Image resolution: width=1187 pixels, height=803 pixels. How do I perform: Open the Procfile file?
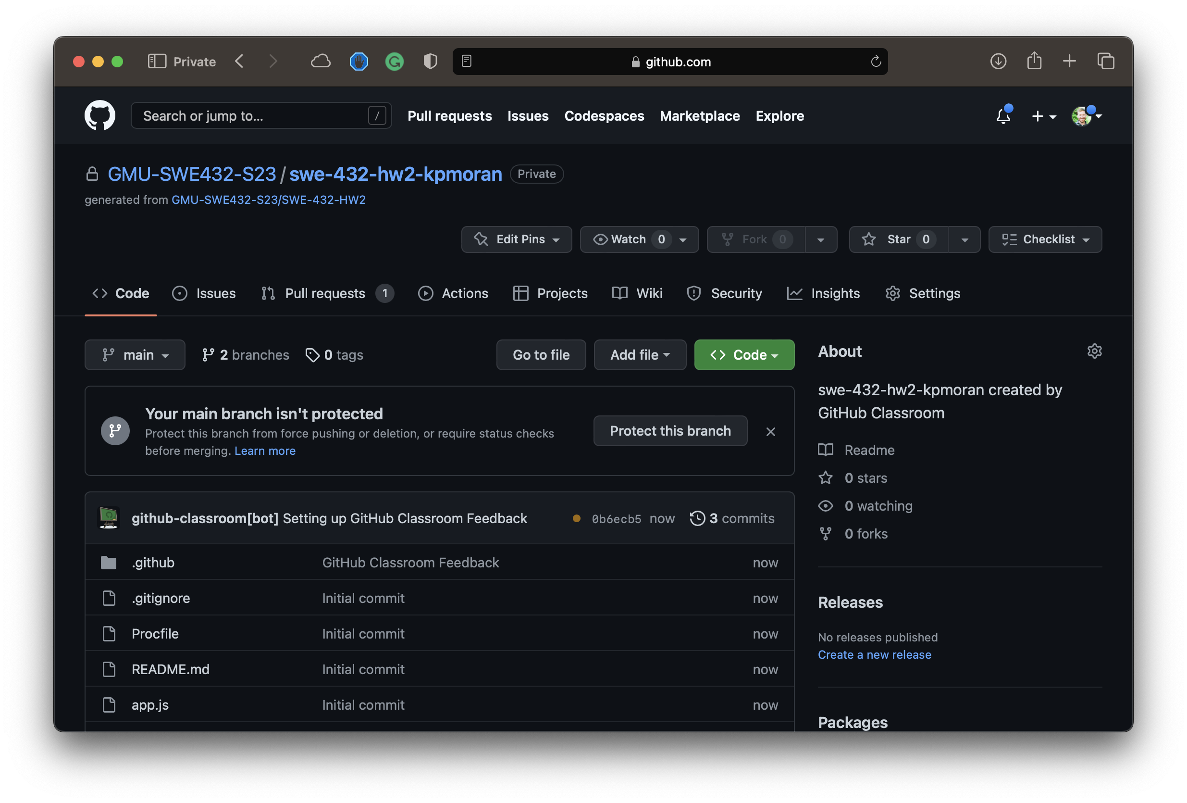[155, 634]
